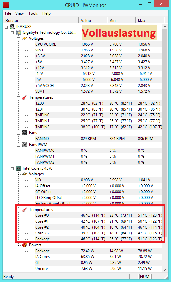Click the HWMonitor title bar app icon
The image size is (171, 282).
[6, 5]
